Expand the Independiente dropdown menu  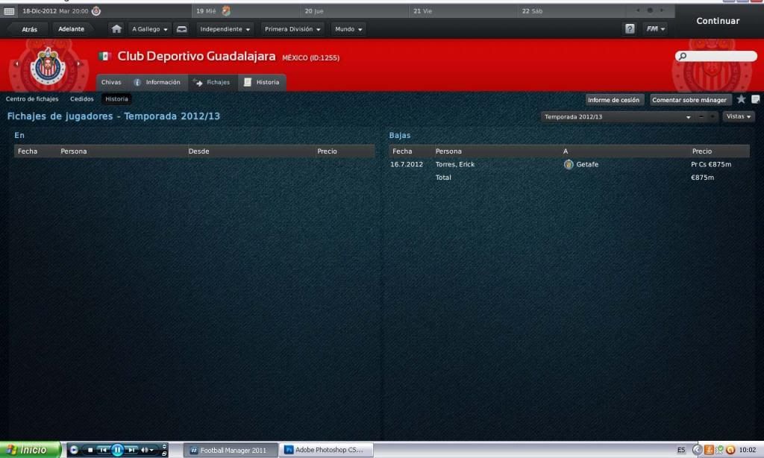(x=224, y=29)
